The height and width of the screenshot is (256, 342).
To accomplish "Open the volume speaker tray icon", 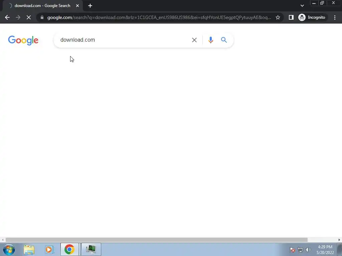I will [308, 250].
